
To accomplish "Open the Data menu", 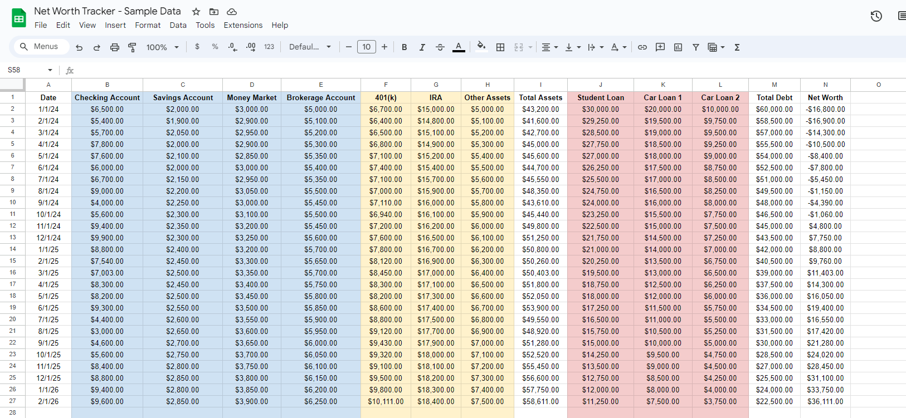I will pyautogui.click(x=178, y=25).
